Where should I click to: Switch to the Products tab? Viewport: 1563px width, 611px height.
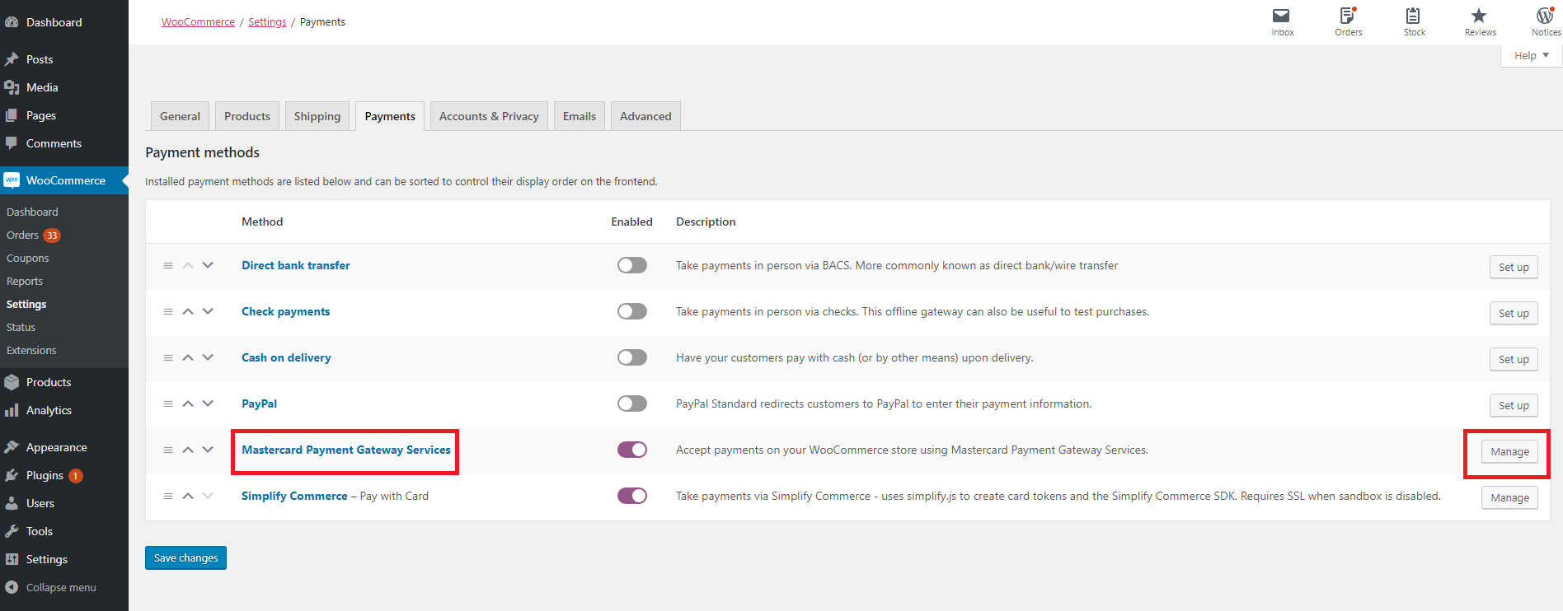click(x=247, y=116)
